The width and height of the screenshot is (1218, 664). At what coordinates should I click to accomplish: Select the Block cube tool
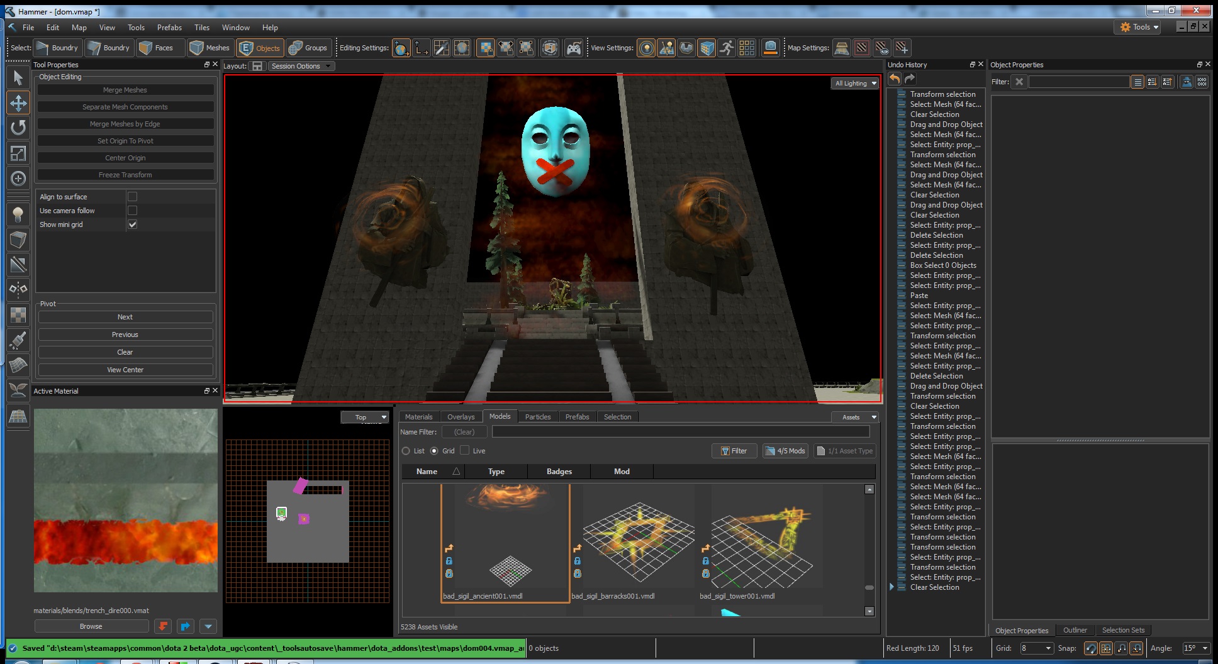[18, 240]
